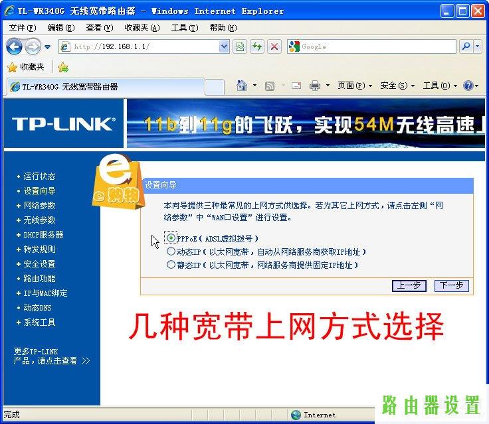The width and height of the screenshot is (489, 424).
Task: Open the 安全(S) command bar menu
Action: (397, 86)
